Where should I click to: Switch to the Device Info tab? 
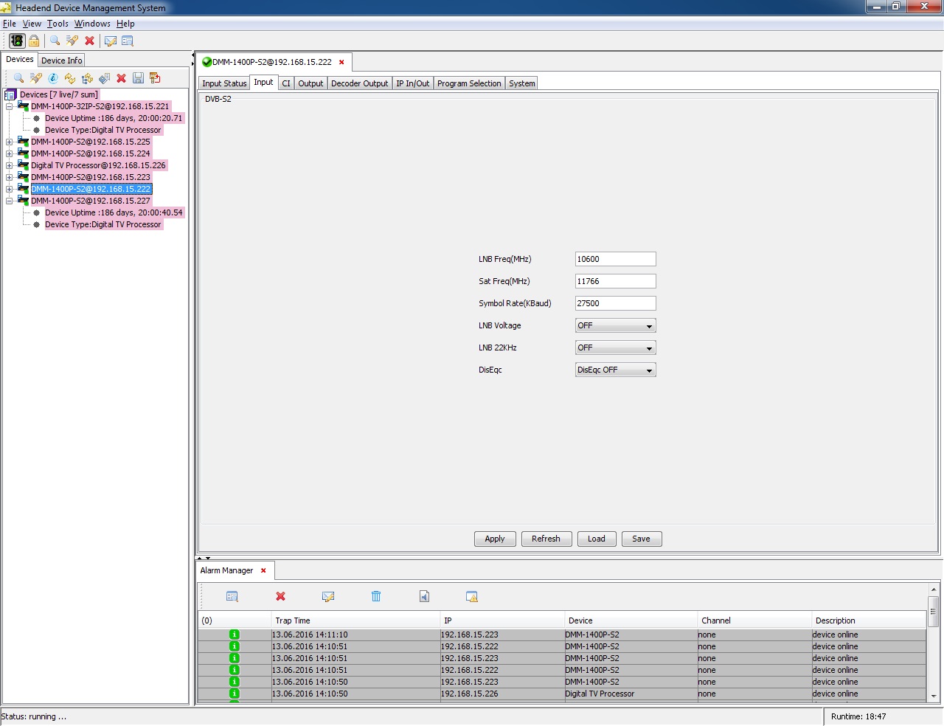(61, 60)
